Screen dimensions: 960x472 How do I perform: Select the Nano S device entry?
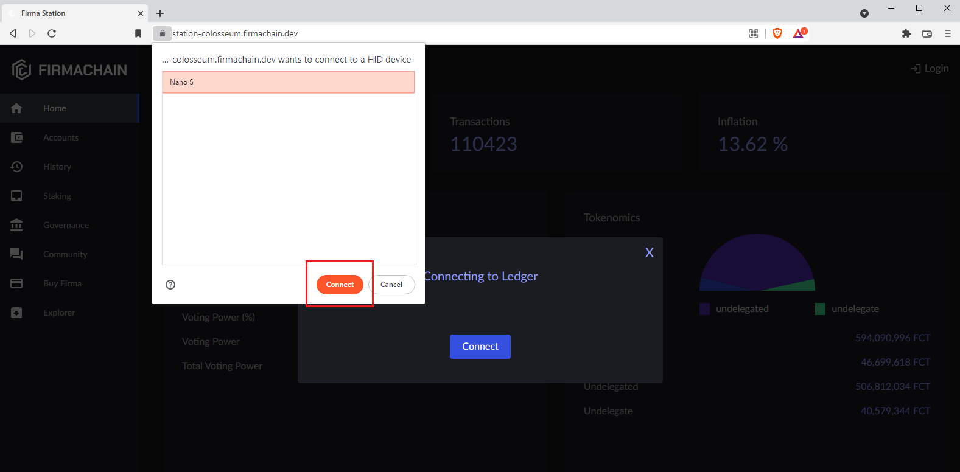coord(289,82)
